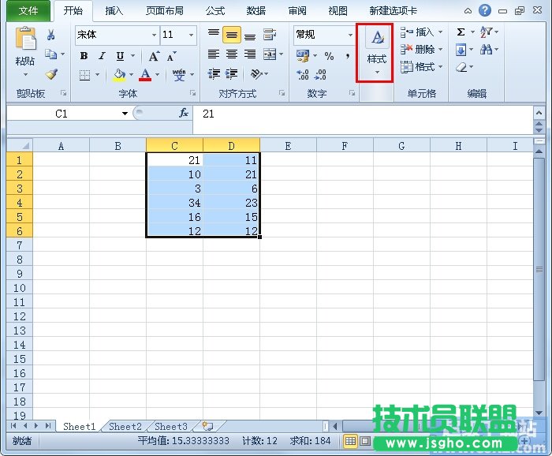Viewport: 552px width, 456px height.
Task: Click the AutoSum sigma icon
Action: [x=461, y=32]
